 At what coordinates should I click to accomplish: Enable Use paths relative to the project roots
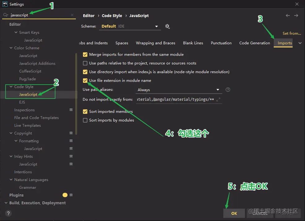85,63
